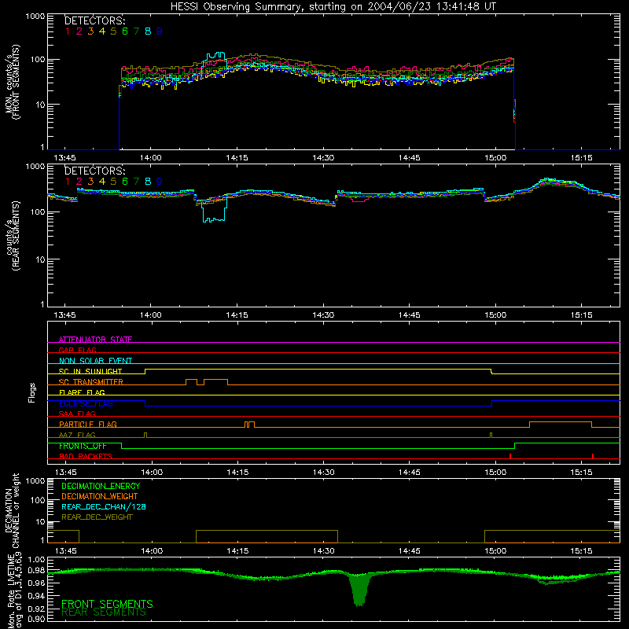Click the counts/s (REAR SEGMENTS) axis title
Image resolution: width=629 pixels, height=629 pixels.
pos(12,236)
